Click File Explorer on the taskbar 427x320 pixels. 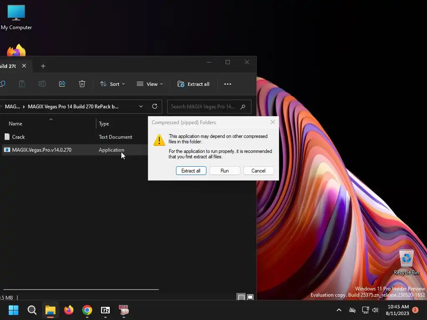pos(50,310)
